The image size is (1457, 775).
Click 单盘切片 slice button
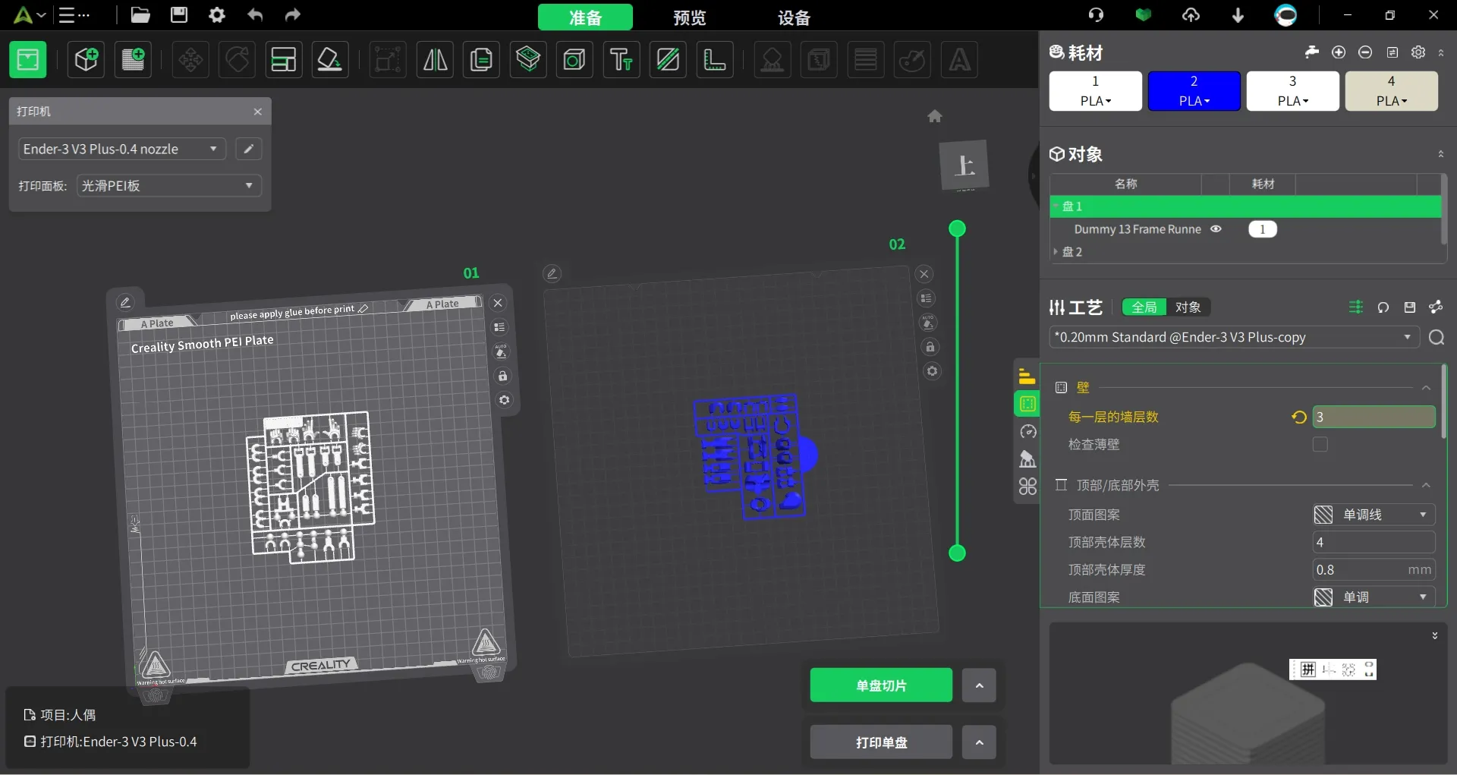pos(881,685)
